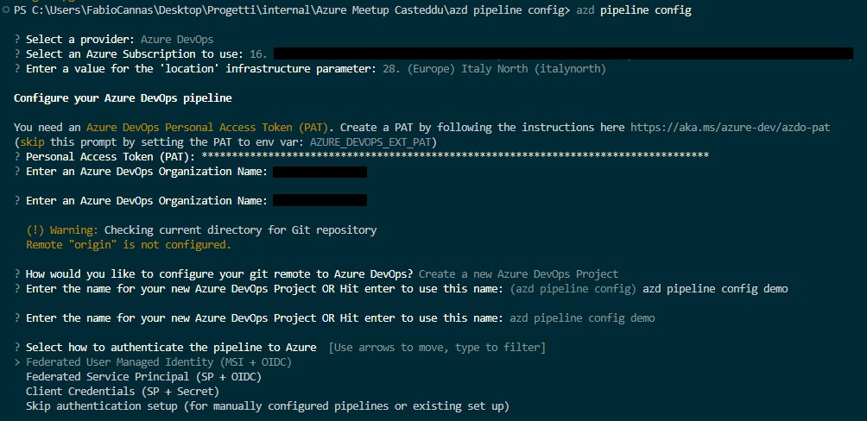Click the 'Create a new Azure DevOps Project' answer
Image resolution: width=867 pixels, height=421 pixels.
pyautogui.click(x=518, y=274)
